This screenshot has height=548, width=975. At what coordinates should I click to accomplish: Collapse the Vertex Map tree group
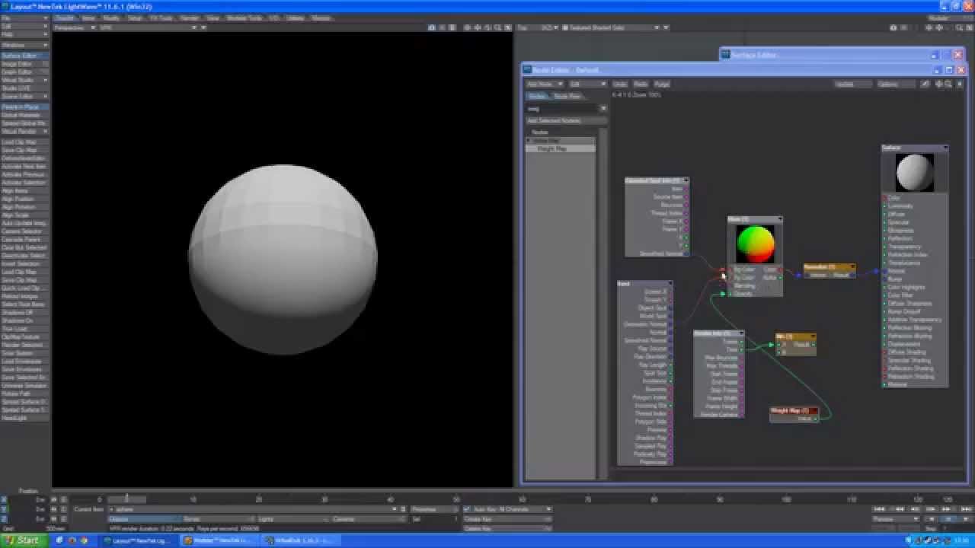529,141
